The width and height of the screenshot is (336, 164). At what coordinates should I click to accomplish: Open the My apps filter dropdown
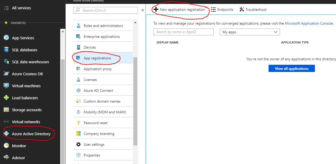tap(250, 32)
